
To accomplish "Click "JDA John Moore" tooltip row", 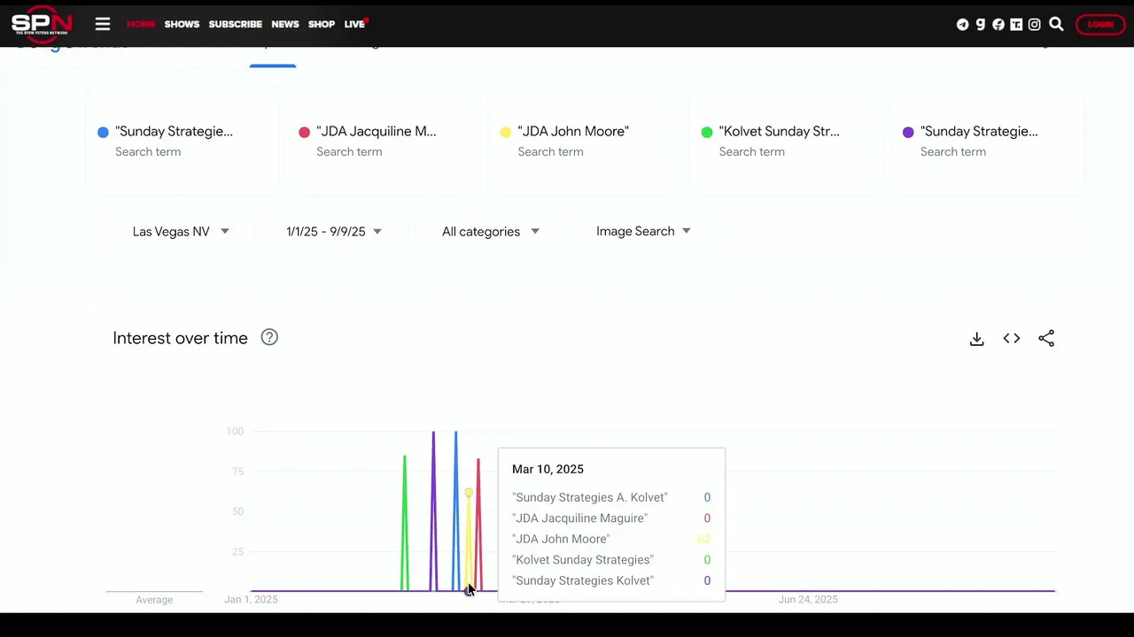I will click(611, 539).
